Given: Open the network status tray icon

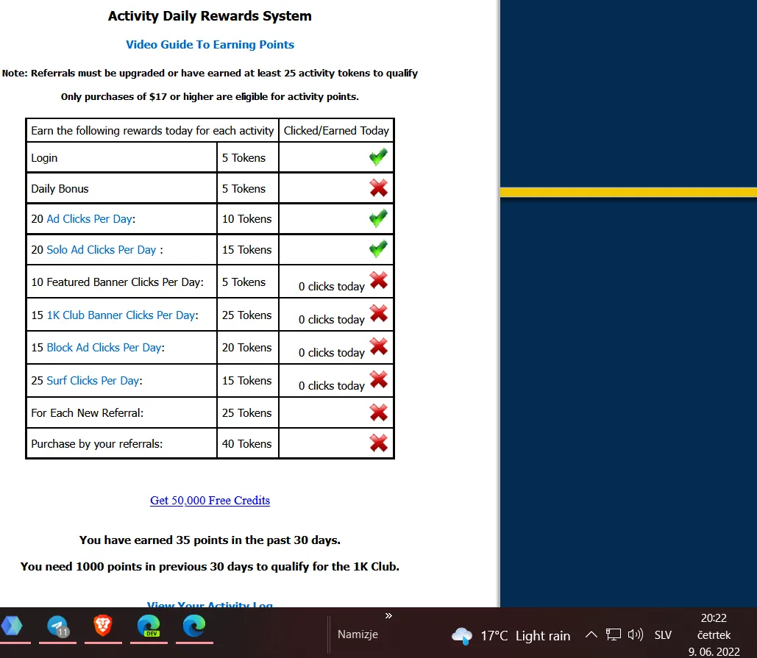Looking at the screenshot, I should 614,634.
